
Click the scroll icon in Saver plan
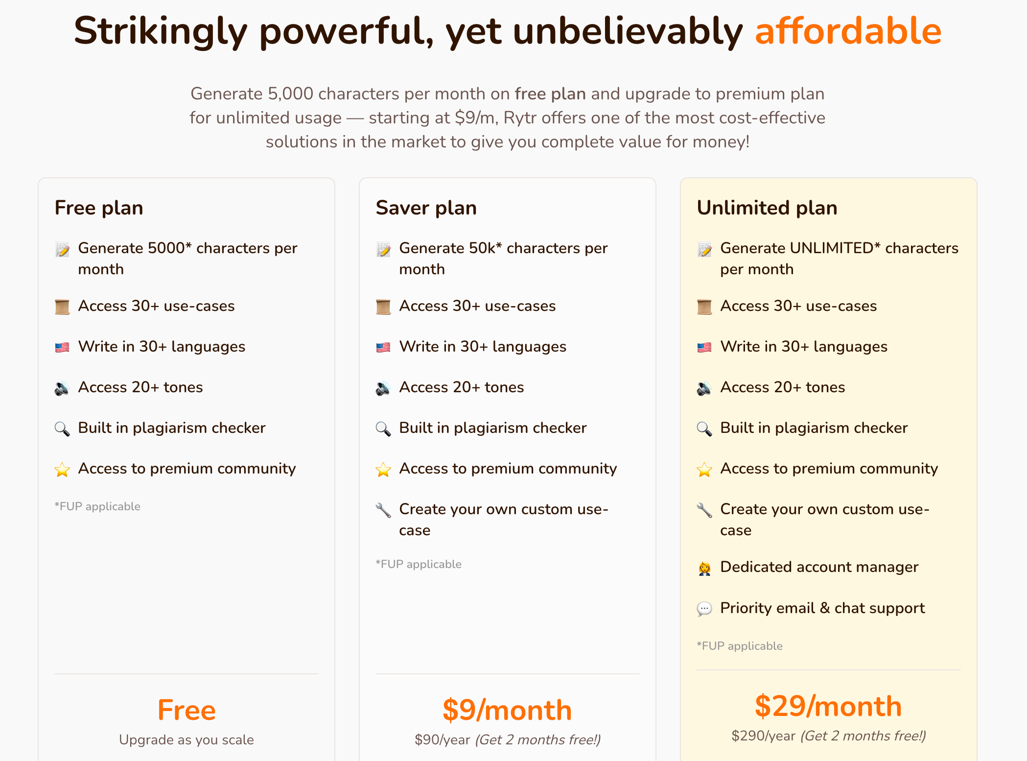tap(383, 307)
